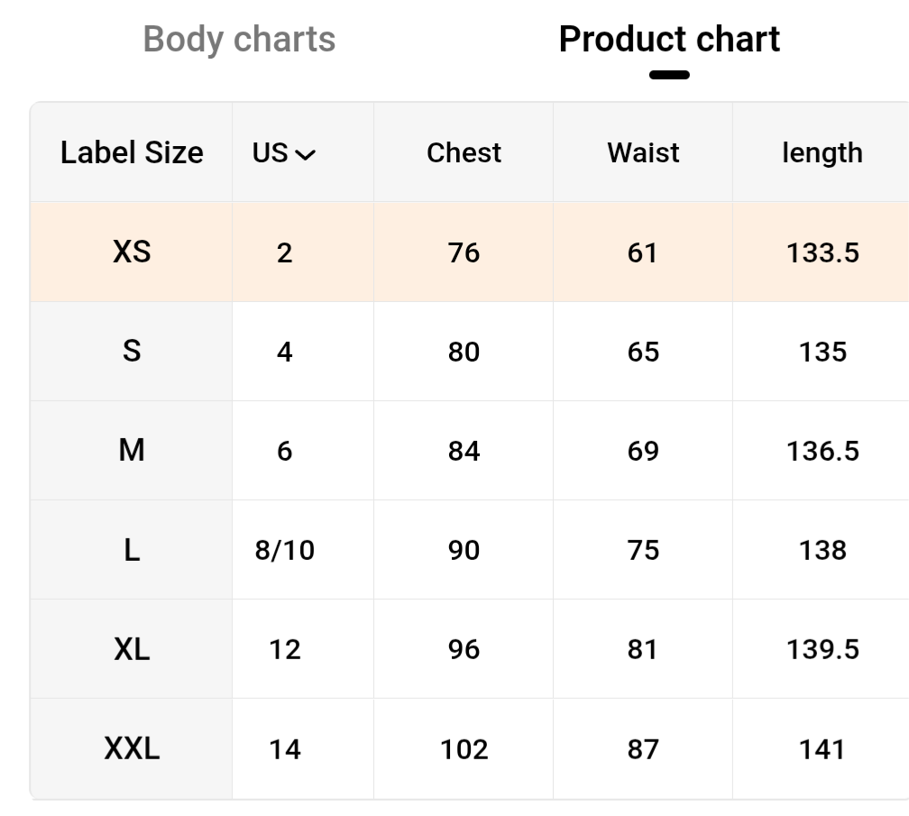909x816 pixels.
Task: Click the Chest column header
Action: pos(464,153)
